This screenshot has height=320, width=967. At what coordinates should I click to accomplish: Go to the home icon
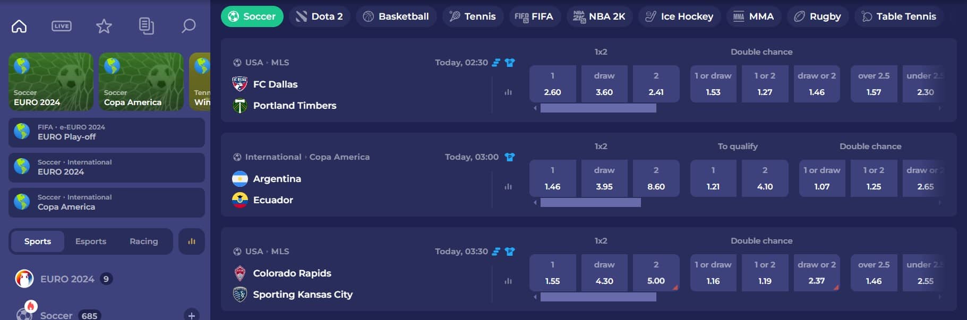coord(19,26)
